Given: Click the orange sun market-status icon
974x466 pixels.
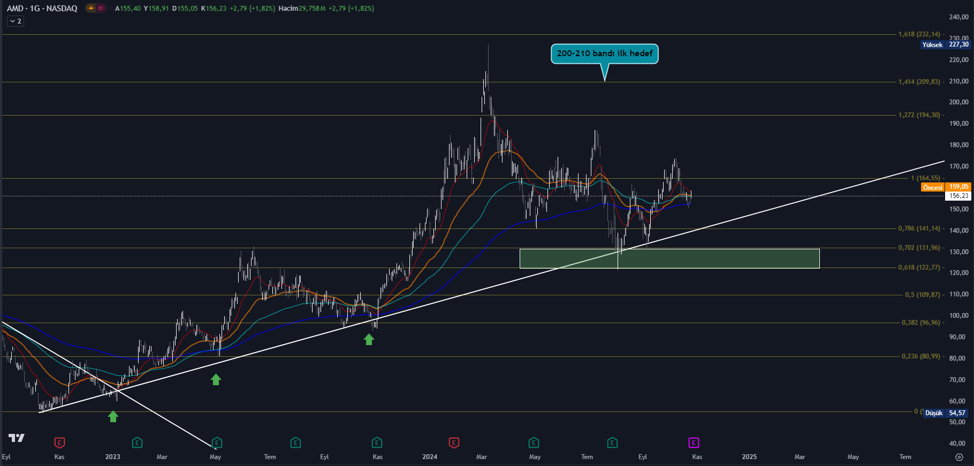Looking at the screenshot, I should pos(91,8).
